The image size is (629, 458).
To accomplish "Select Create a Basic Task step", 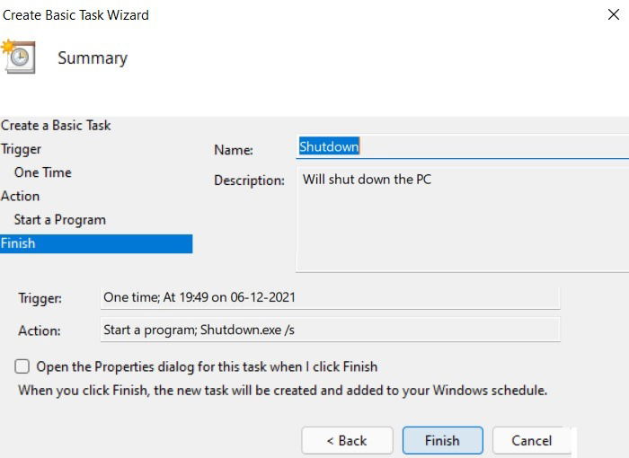I will (x=56, y=125).
